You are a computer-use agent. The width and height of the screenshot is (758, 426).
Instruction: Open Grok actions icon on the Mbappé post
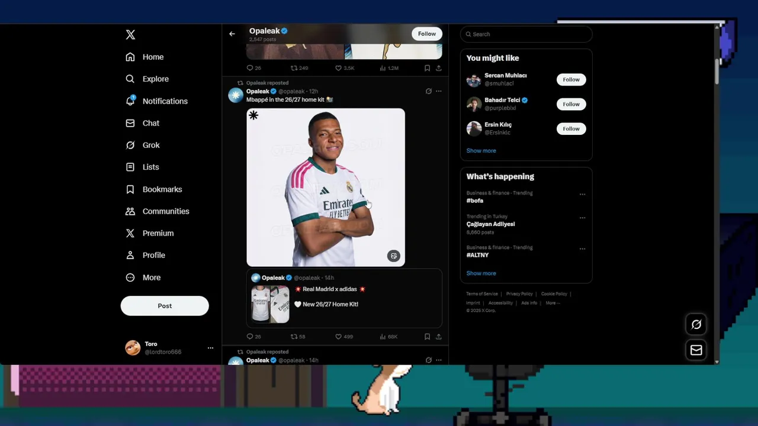click(429, 91)
